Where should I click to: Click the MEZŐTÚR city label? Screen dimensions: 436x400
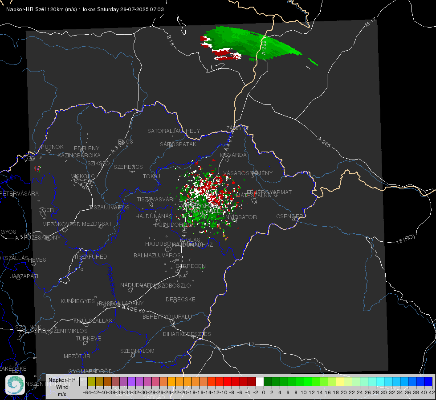(77, 356)
